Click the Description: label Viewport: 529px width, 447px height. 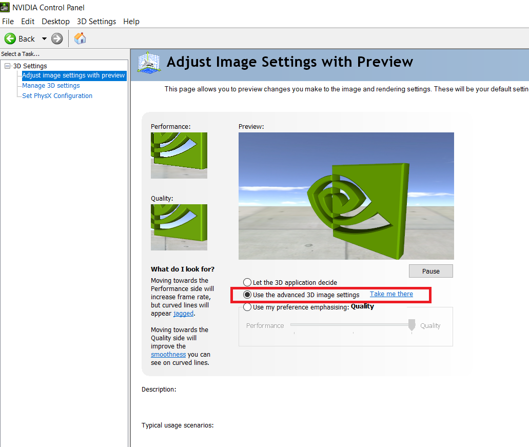point(159,390)
